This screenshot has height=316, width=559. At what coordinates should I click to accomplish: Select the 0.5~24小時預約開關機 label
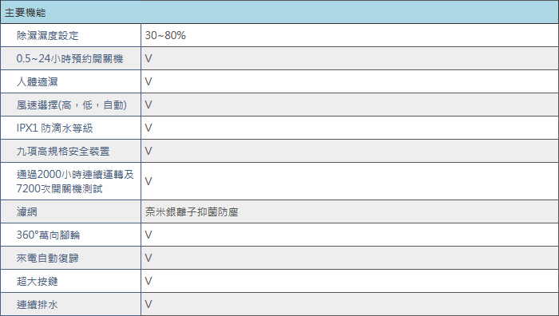(x=70, y=59)
